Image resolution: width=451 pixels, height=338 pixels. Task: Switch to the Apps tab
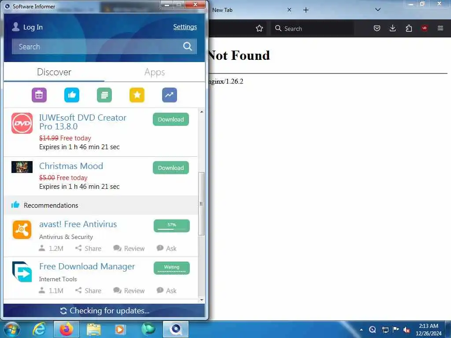click(155, 72)
